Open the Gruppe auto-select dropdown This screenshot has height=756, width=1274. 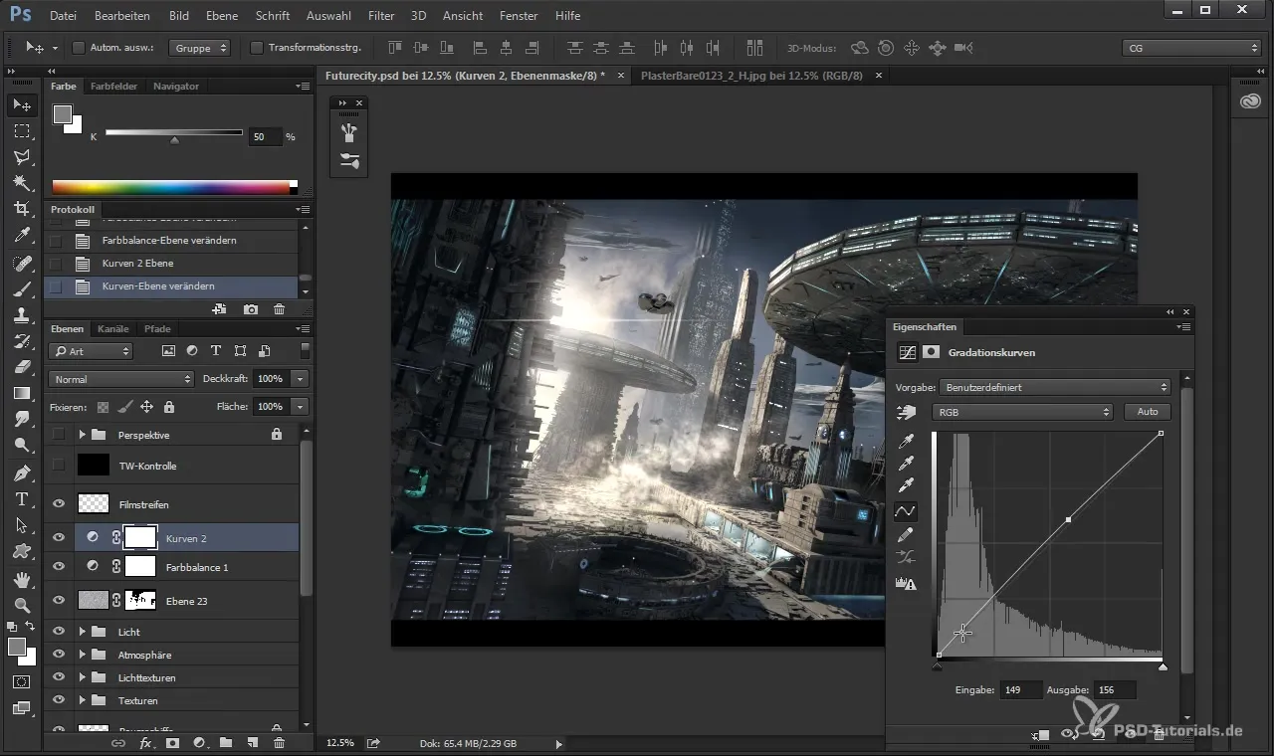(199, 47)
